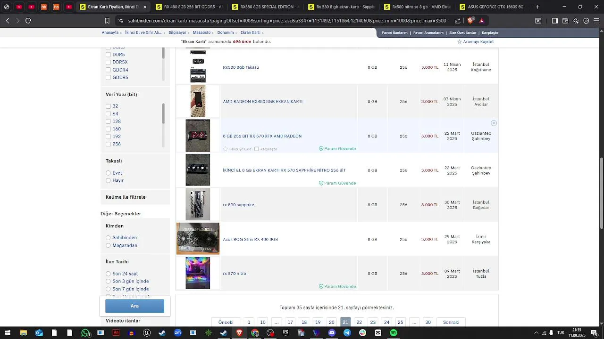Open Spotify from the taskbar
The height and width of the screenshot is (339, 604).
pyautogui.click(x=394, y=333)
